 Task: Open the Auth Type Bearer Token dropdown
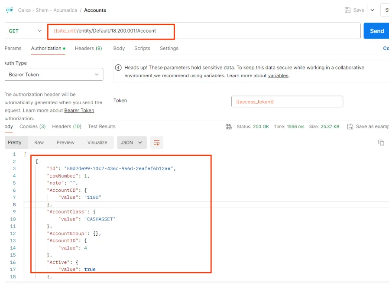(54, 74)
